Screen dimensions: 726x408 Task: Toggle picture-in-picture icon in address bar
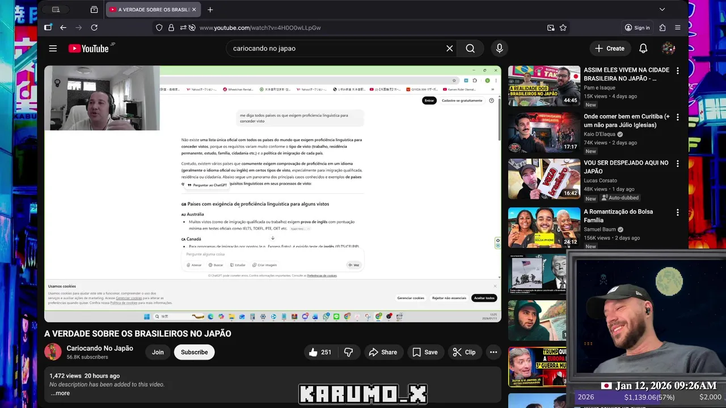pos(551,27)
